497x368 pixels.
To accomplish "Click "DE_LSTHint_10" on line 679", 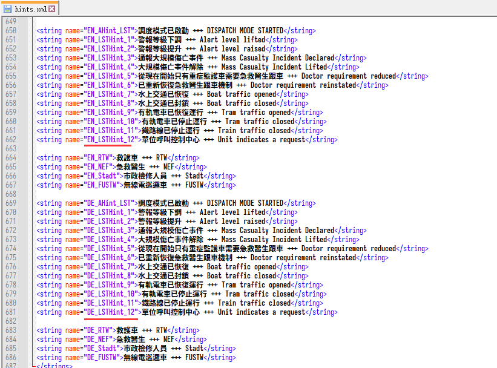I will pos(111,294).
